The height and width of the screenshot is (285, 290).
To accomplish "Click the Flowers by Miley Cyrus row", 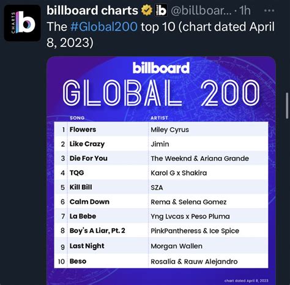I will point(161,130).
